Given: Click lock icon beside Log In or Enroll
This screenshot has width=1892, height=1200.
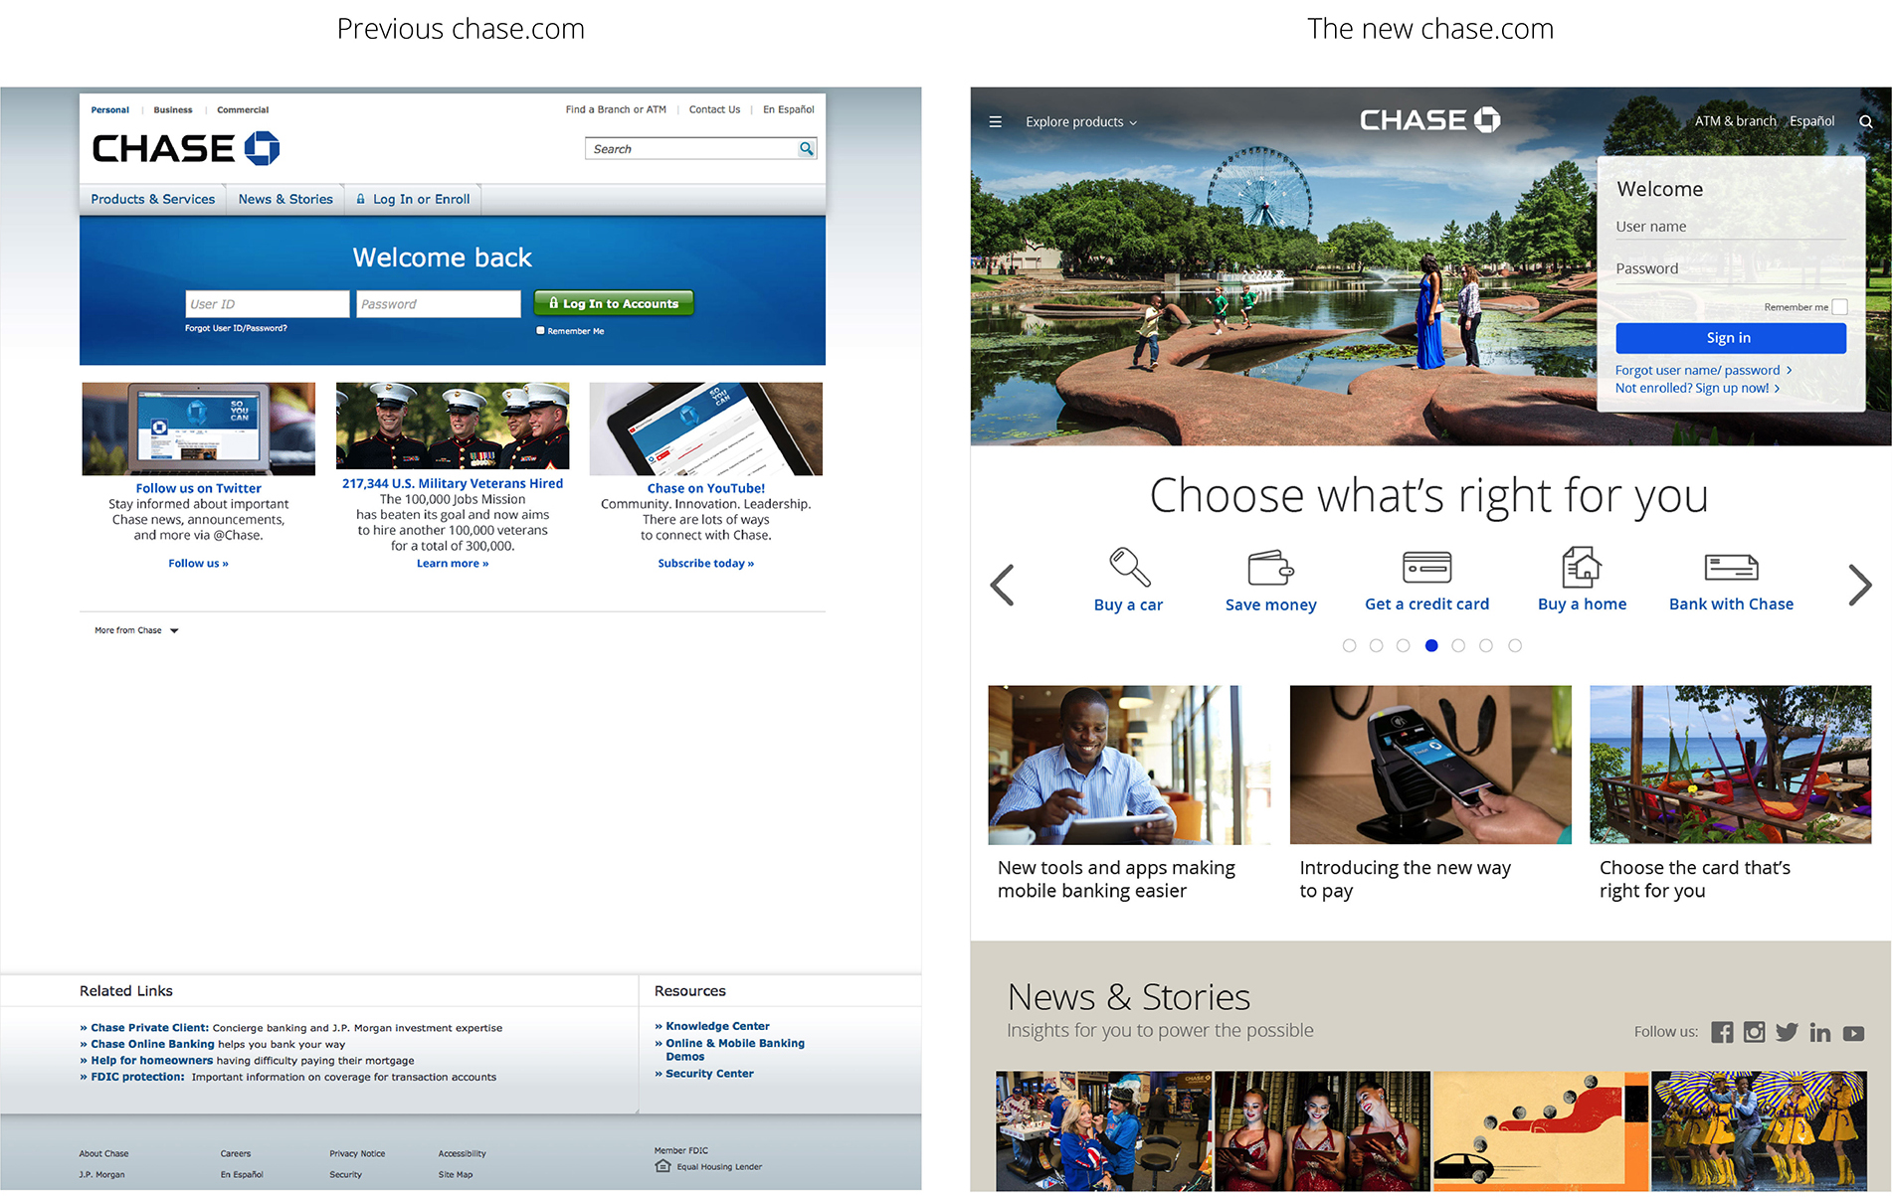Looking at the screenshot, I should coord(361,199).
